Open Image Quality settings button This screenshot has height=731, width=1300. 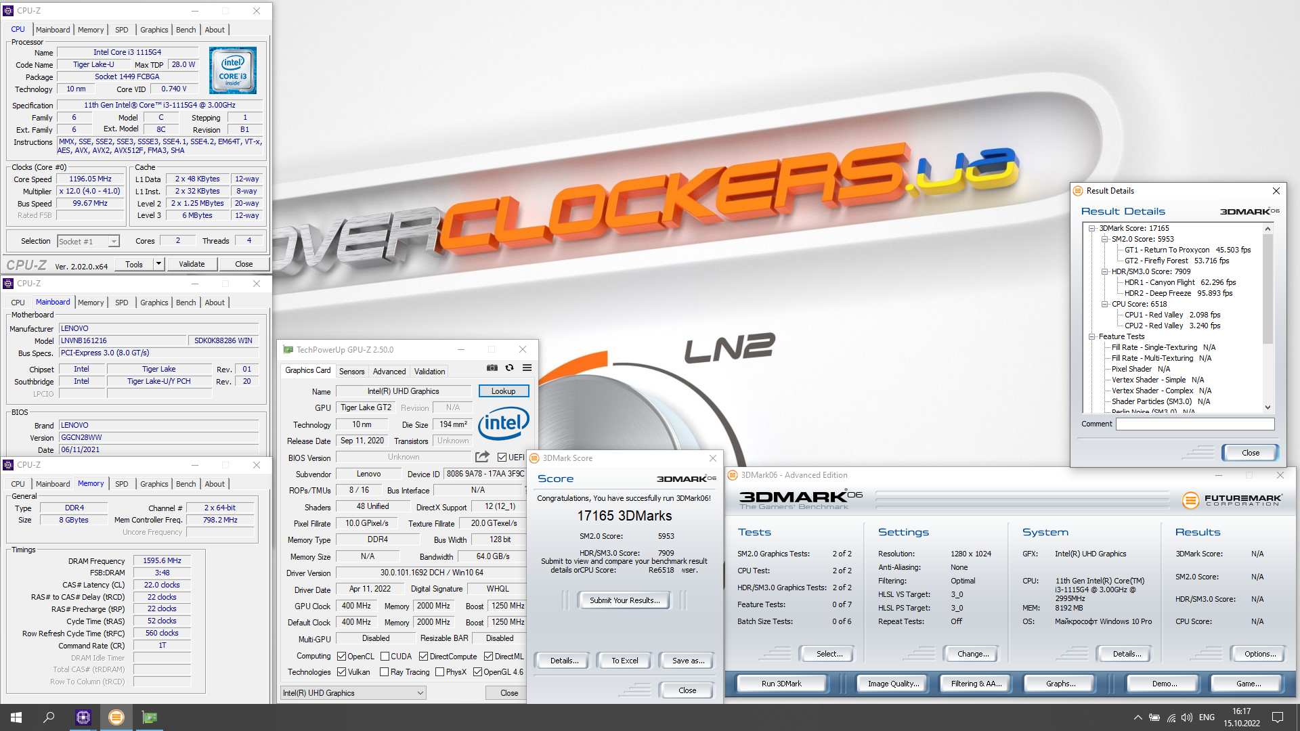point(893,684)
